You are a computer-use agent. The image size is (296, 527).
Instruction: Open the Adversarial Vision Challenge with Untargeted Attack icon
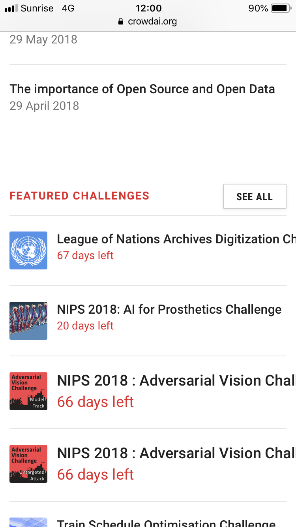[x=176, y=453]
